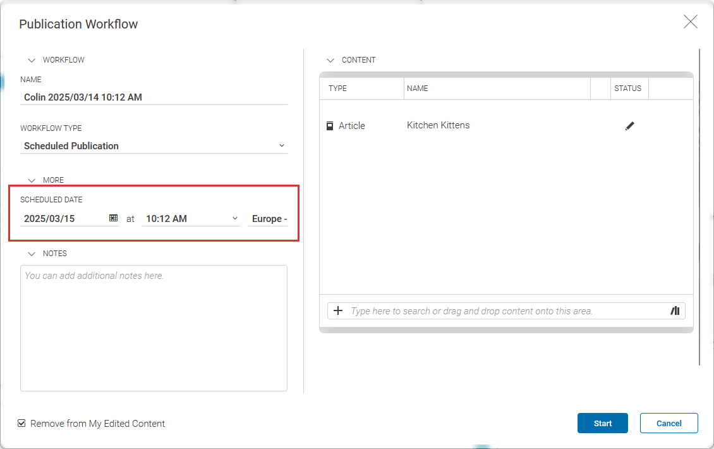Cancel the publication workflow
This screenshot has width=714, height=449.
(x=669, y=423)
